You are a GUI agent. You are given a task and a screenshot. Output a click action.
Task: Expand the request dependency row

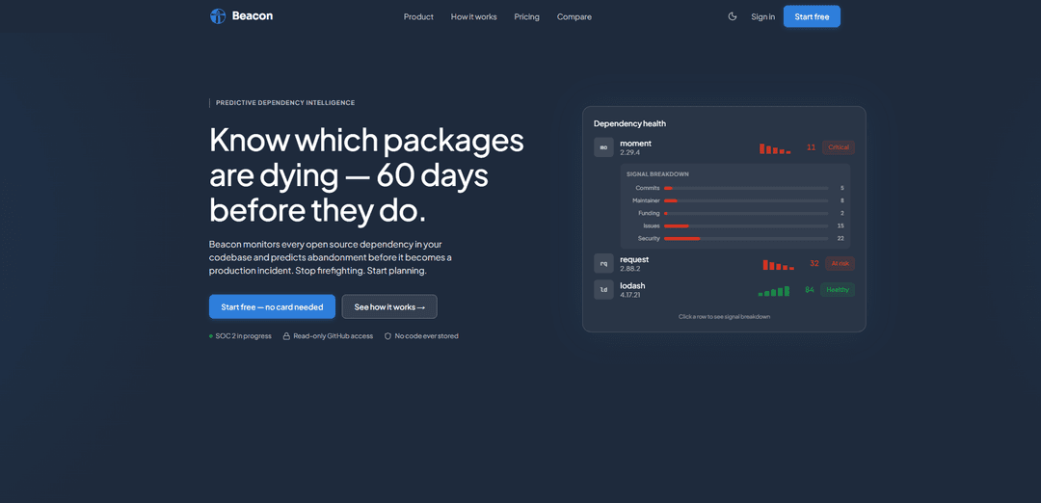click(724, 263)
